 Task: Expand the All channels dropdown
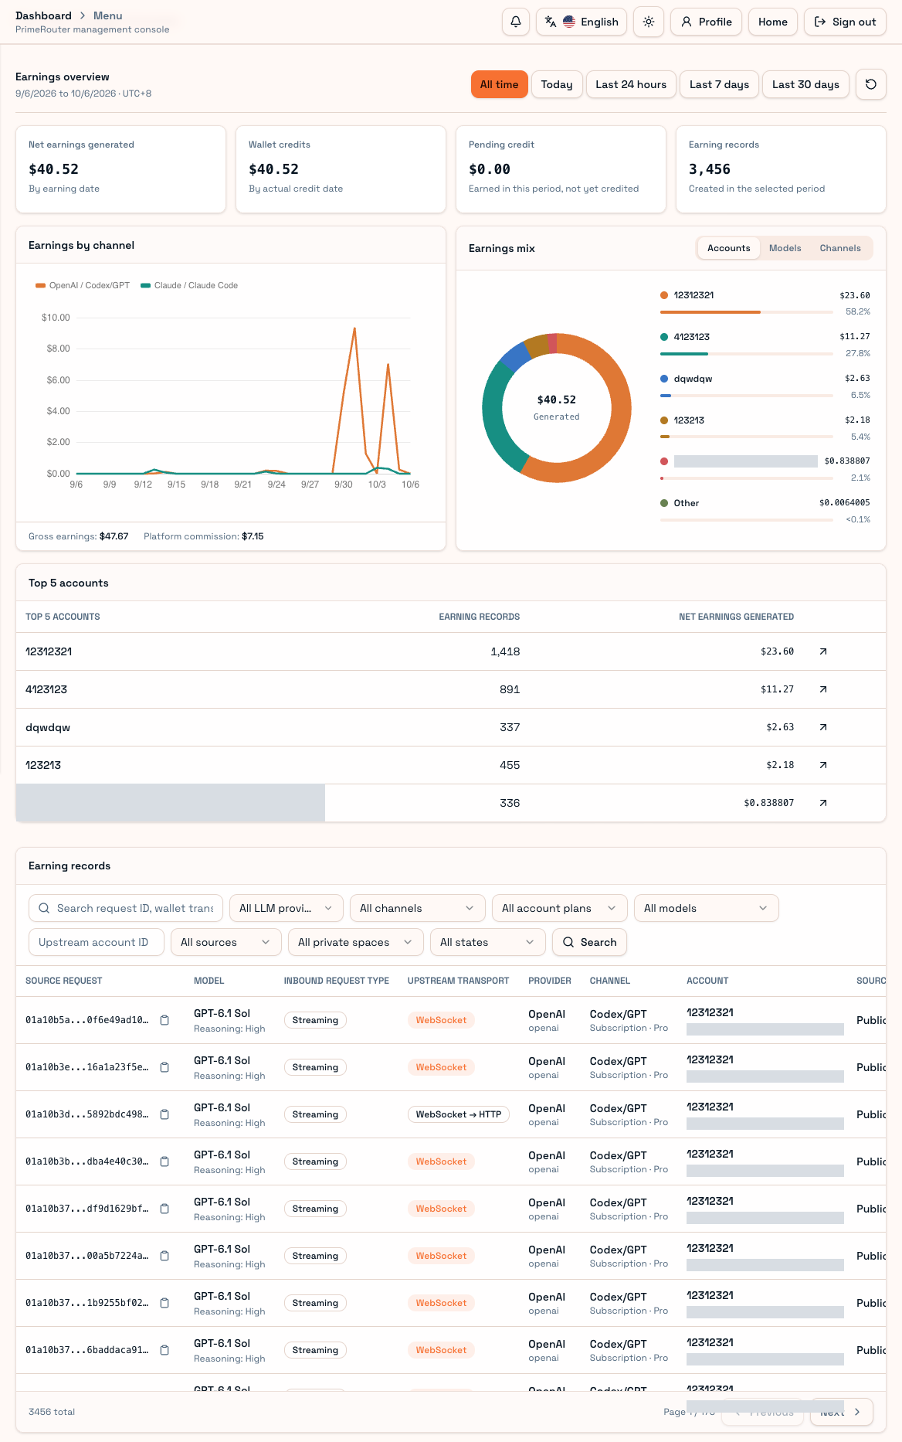coord(417,908)
